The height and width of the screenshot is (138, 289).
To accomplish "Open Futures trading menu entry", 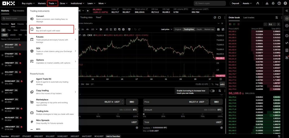I will (53, 39).
